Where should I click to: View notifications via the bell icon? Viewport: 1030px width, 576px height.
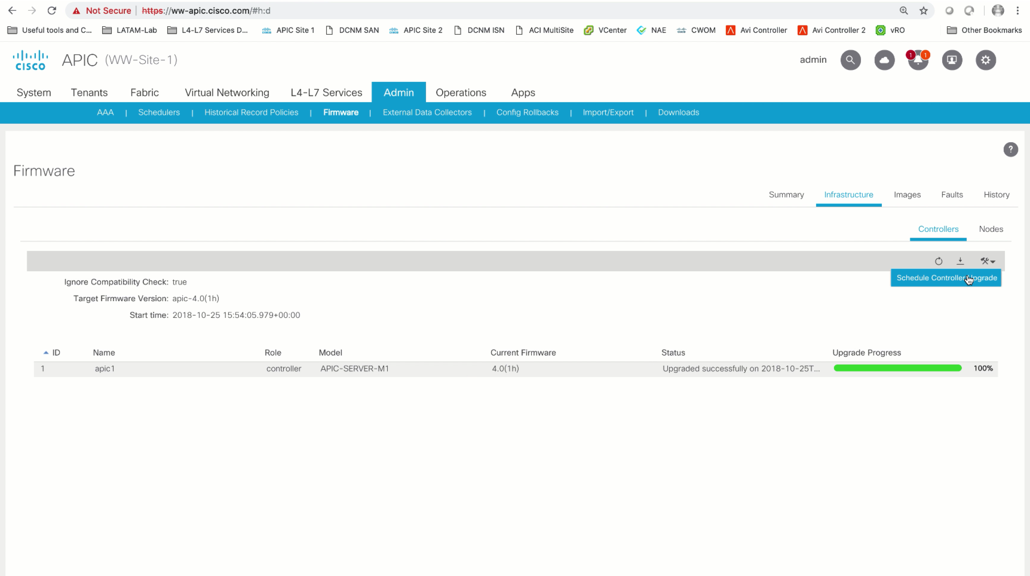coord(918,62)
